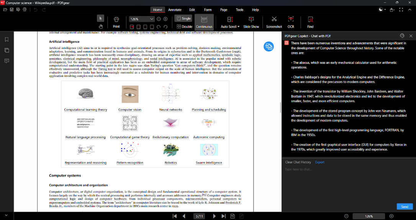The width and height of the screenshot is (416, 220).
Task: Open the share dropdown icon
Action: coord(392,10)
